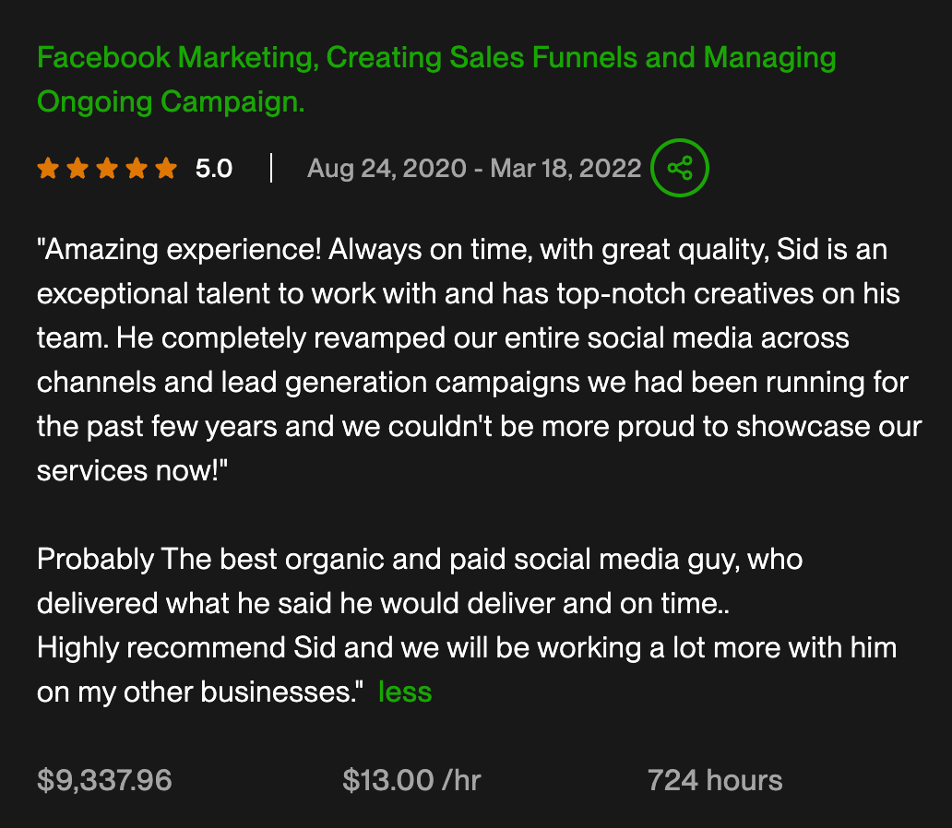Click the 5.0 rating score
This screenshot has width=952, height=828.
click(x=214, y=169)
